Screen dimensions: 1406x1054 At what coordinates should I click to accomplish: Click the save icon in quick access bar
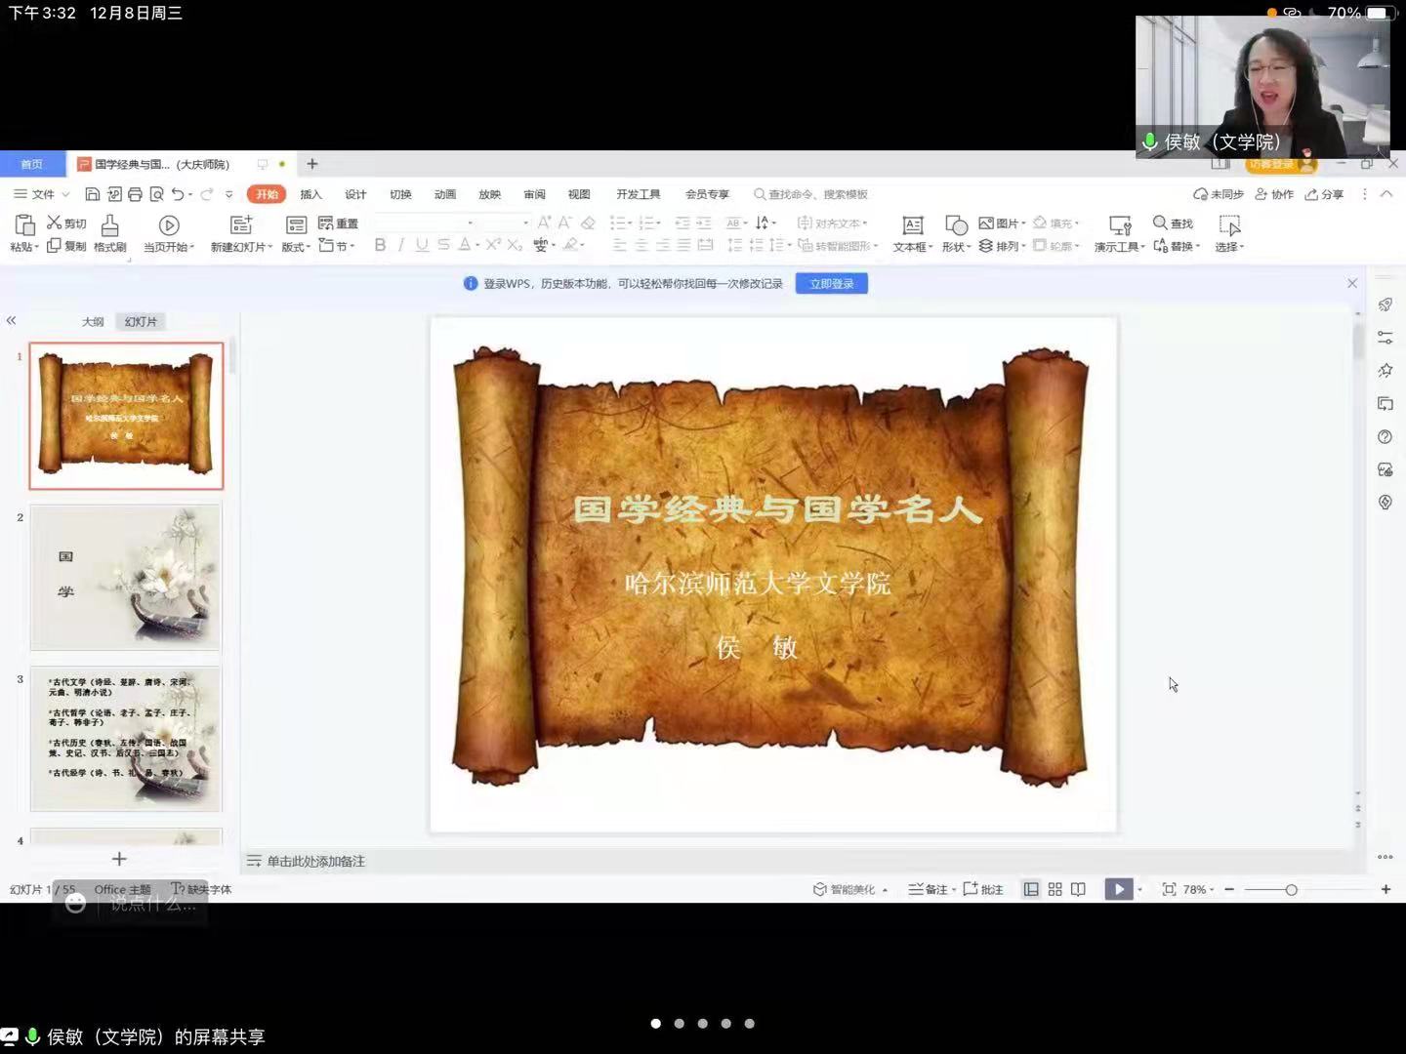pyautogui.click(x=92, y=194)
